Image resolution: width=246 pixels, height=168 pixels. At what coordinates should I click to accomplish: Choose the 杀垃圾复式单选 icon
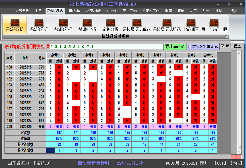(x=137, y=24)
